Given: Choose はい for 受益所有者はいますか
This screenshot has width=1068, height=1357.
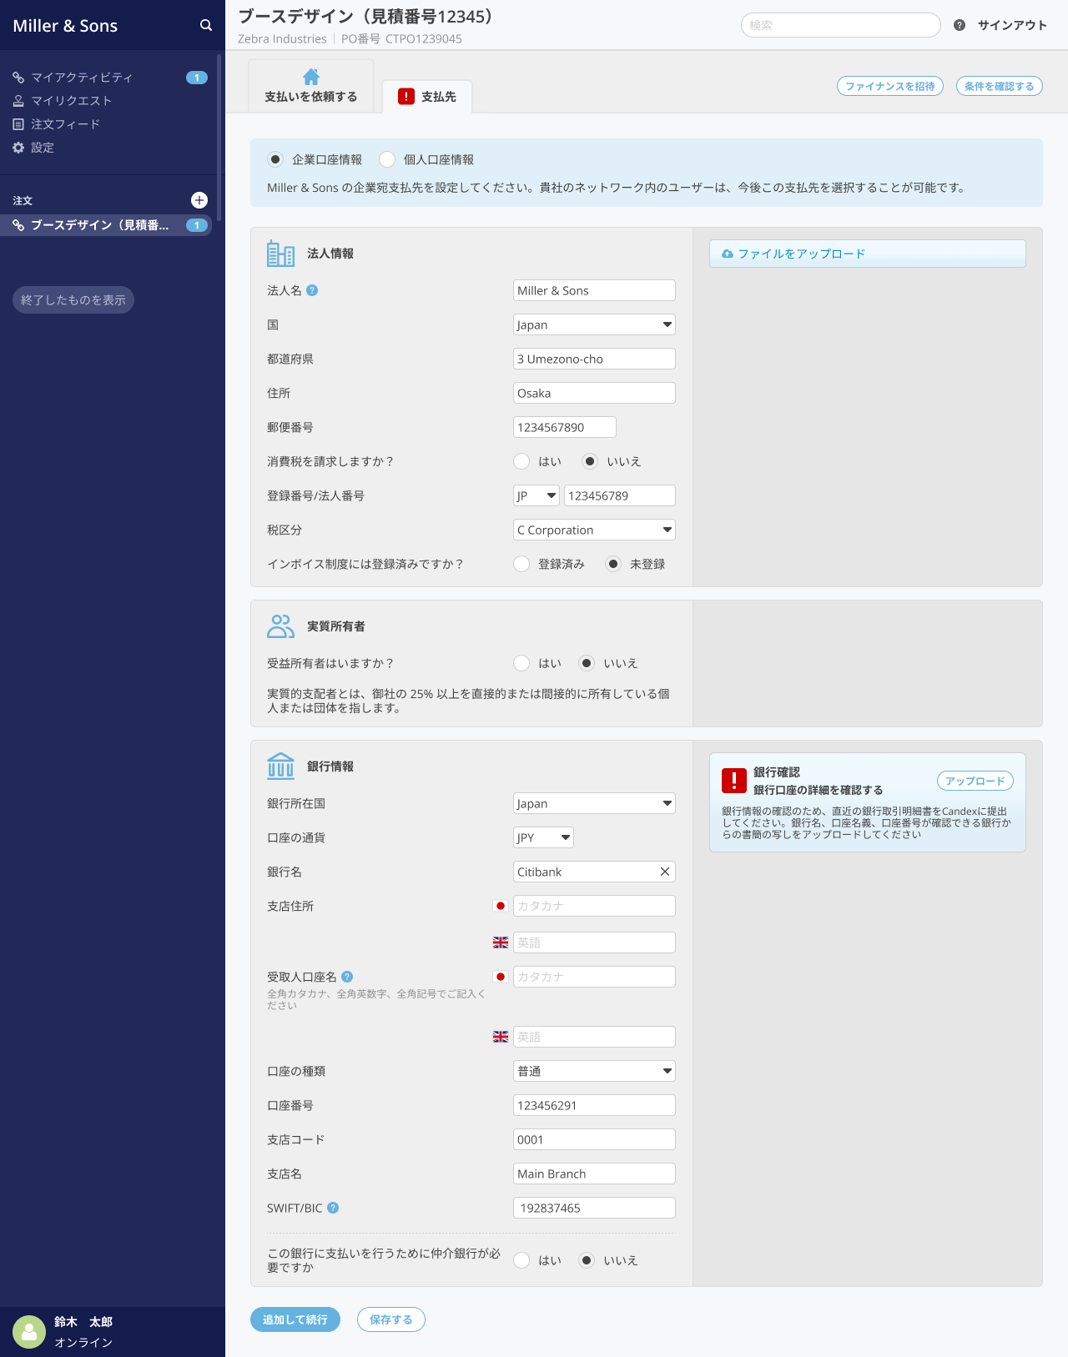Looking at the screenshot, I should coord(521,663).
